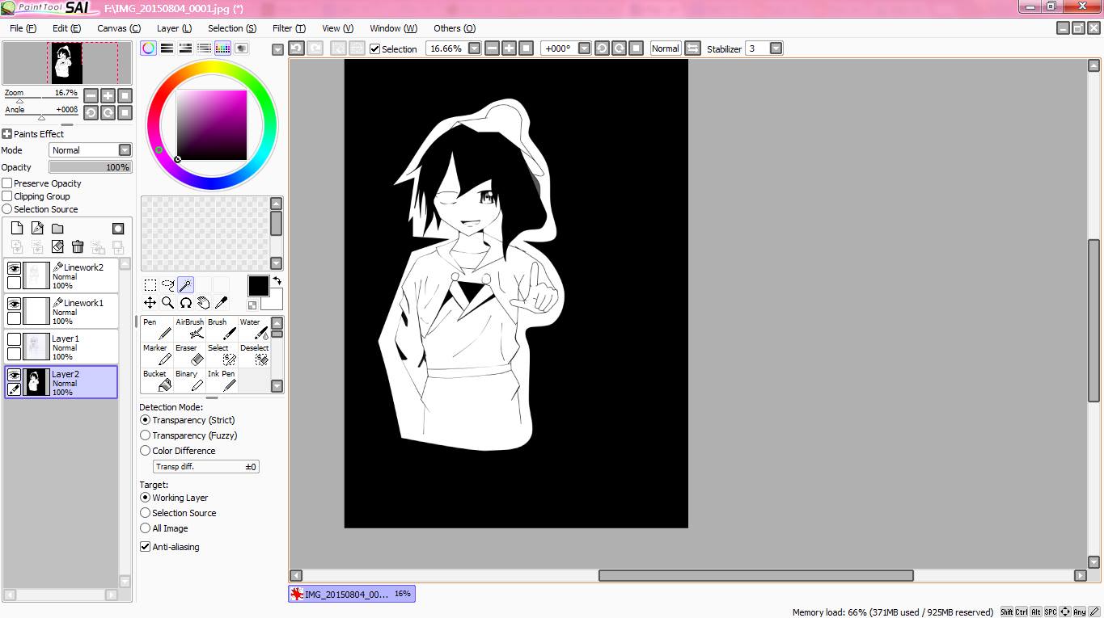Adjust the layer Opacity slider

tap(90, 167)
